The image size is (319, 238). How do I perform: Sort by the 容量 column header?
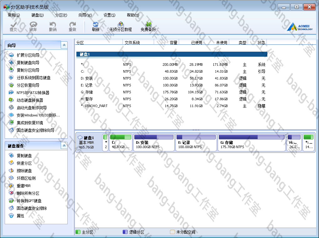[173, 43]
